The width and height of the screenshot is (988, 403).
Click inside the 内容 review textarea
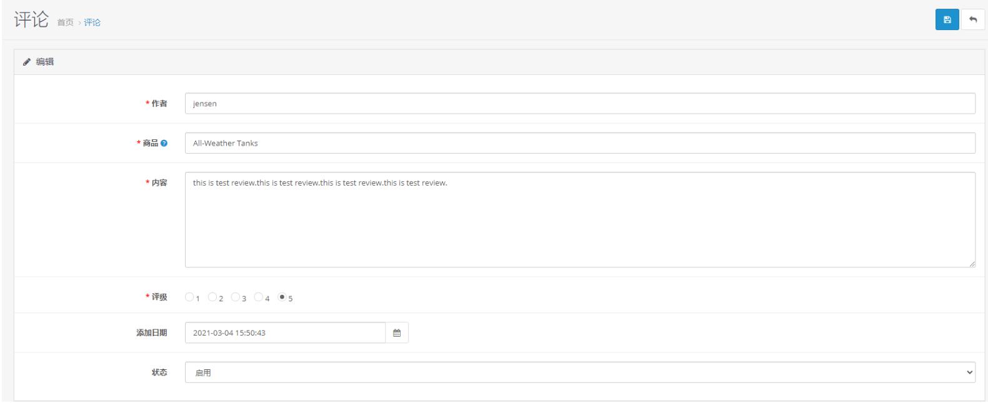click(579, 220)
